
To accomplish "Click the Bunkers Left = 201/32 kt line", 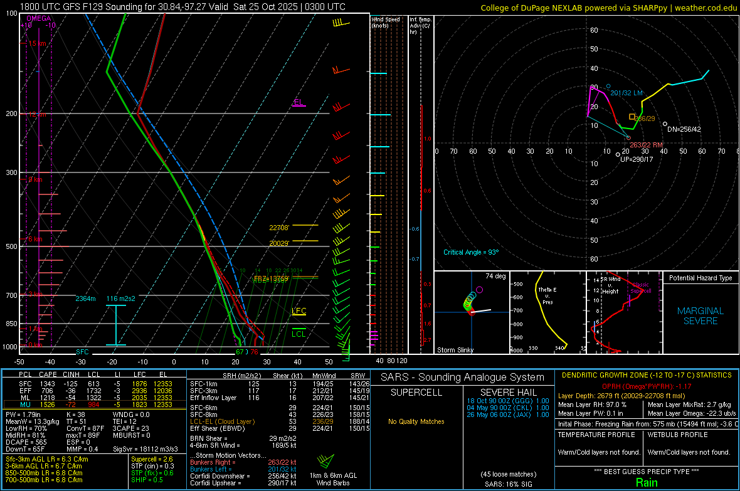I will (243, 469).
